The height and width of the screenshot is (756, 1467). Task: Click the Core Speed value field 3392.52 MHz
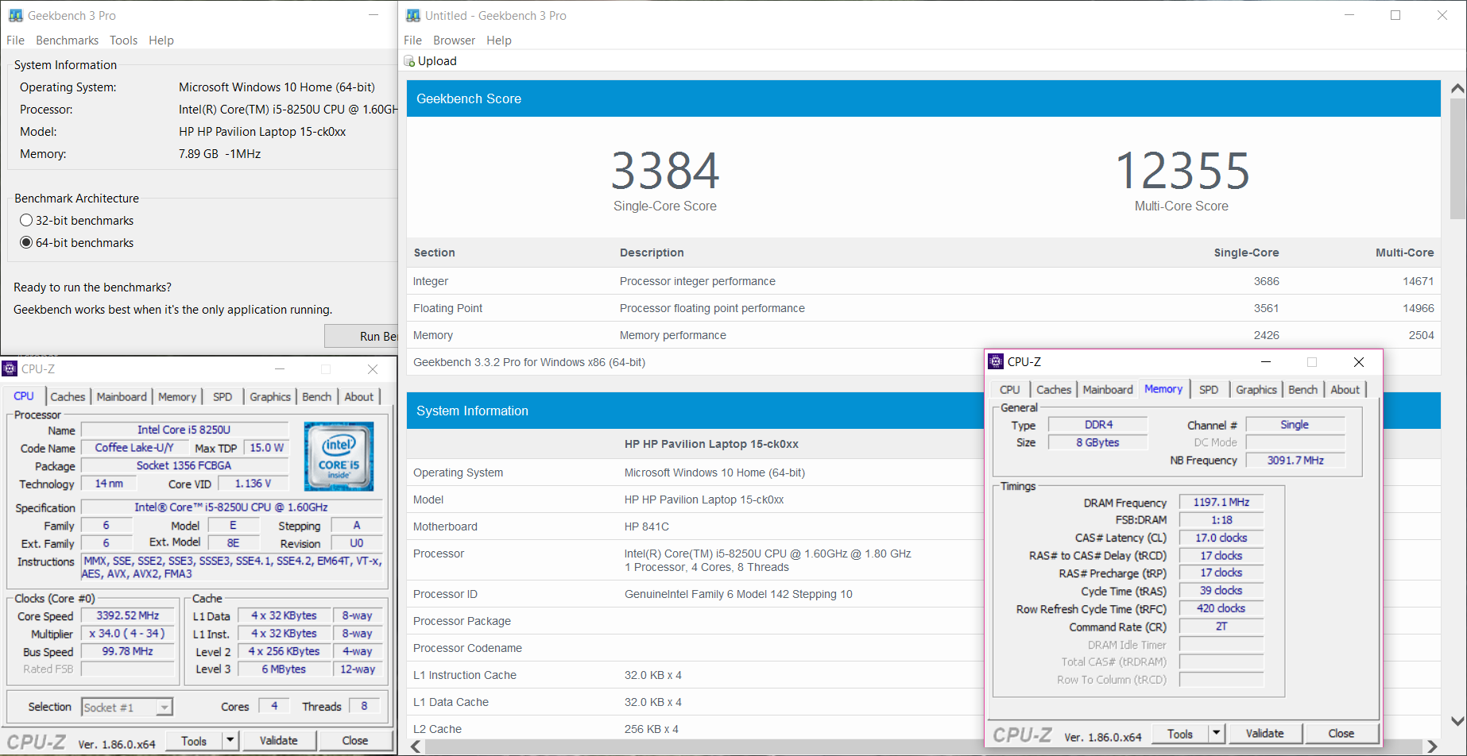127,615
